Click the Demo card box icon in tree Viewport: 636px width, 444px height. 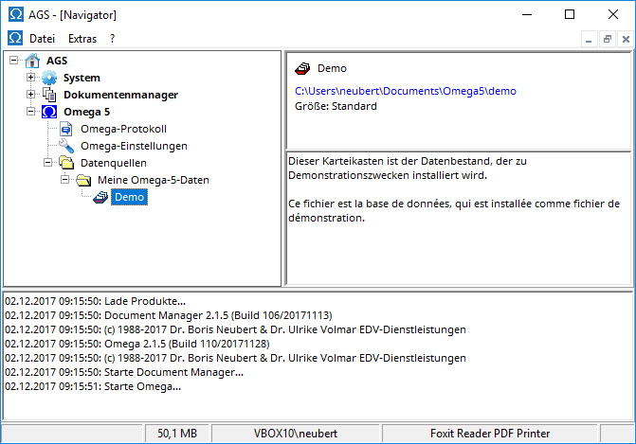point(100,197)
